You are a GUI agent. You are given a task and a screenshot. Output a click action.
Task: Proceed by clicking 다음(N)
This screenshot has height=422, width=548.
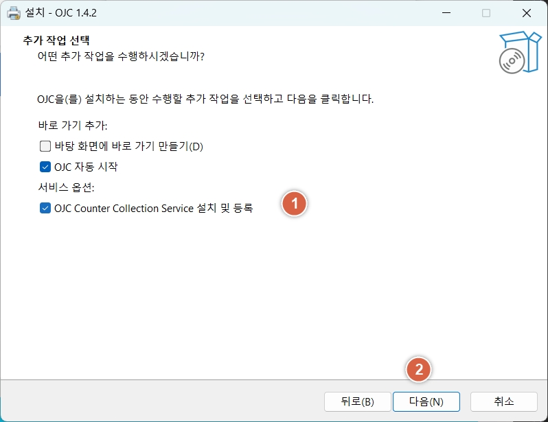426,401
